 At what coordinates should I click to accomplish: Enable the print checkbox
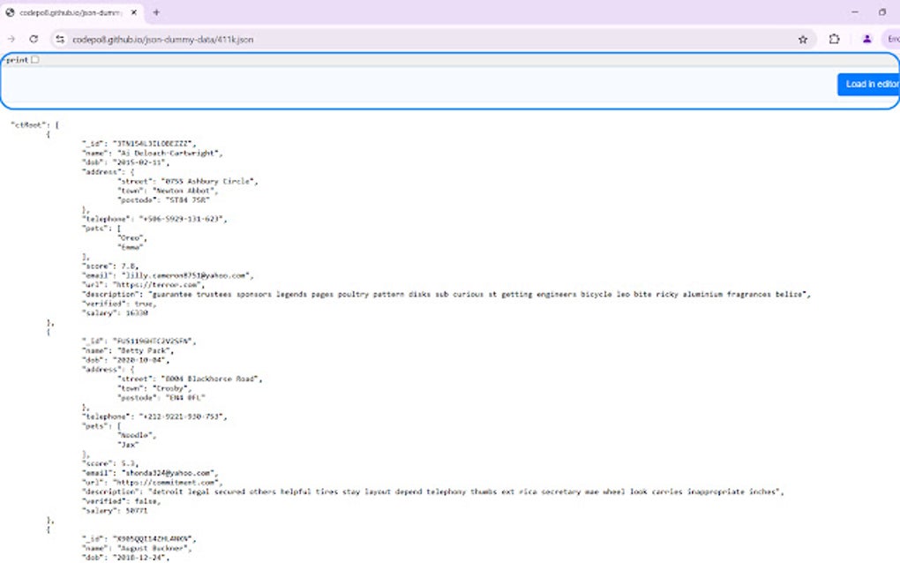34,59
